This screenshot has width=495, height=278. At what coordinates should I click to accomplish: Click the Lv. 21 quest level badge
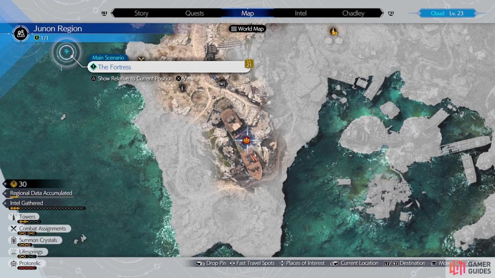(249, 63)
